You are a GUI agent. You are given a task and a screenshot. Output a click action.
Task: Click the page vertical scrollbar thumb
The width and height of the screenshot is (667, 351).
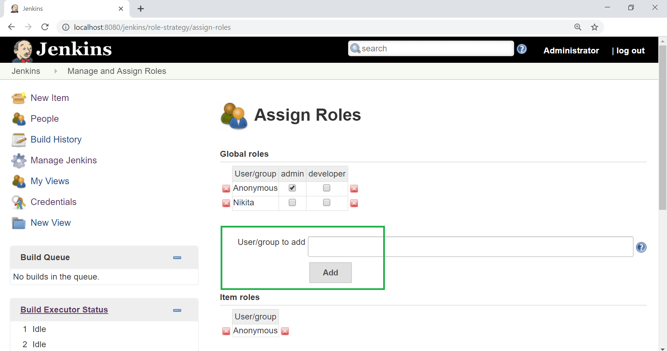[662, 127]
